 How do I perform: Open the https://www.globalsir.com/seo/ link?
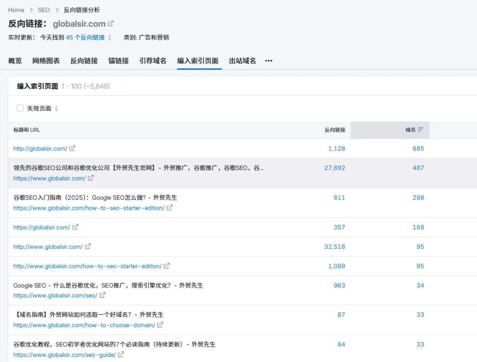pyautogui.click(x=55, y=296)
